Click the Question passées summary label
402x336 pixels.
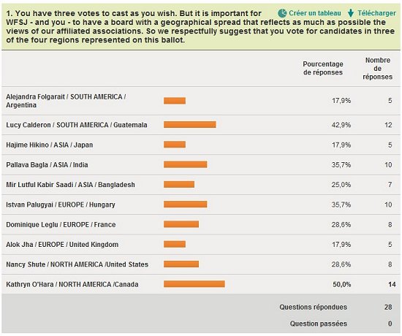[319, 324]
